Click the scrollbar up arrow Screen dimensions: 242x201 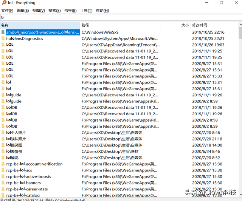tap(240, 25)
